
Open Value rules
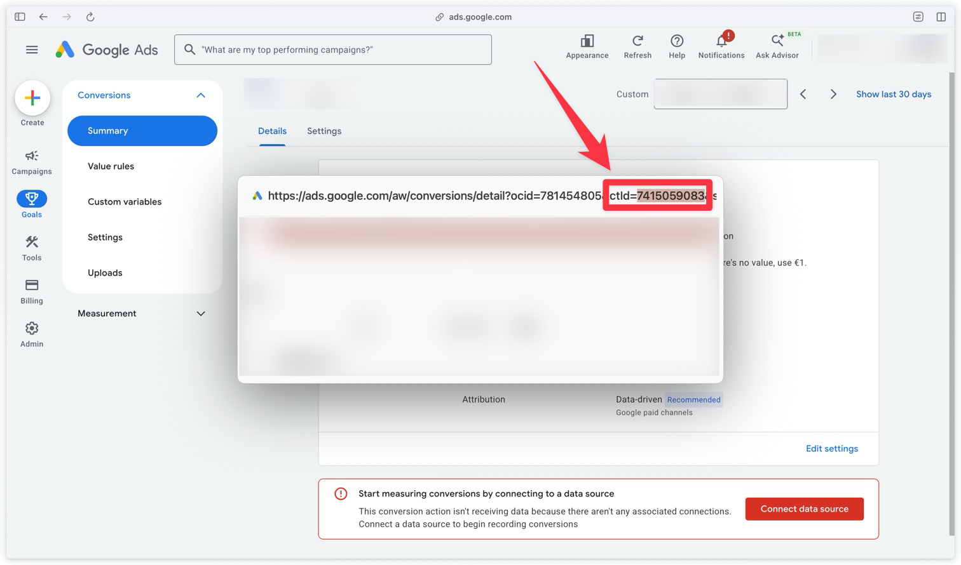coord(111,166)
